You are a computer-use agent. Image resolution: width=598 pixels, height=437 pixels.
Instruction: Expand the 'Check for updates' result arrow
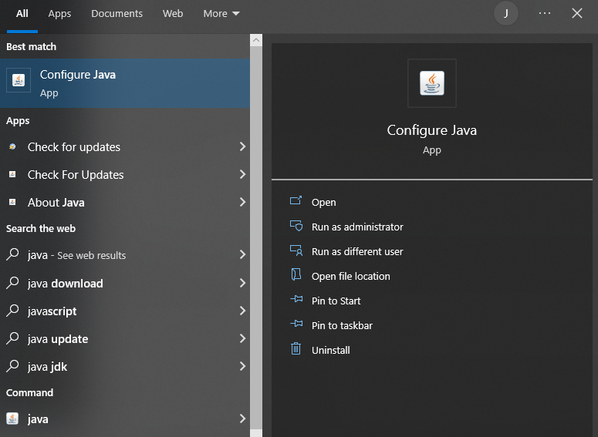[x=242, y=146]
